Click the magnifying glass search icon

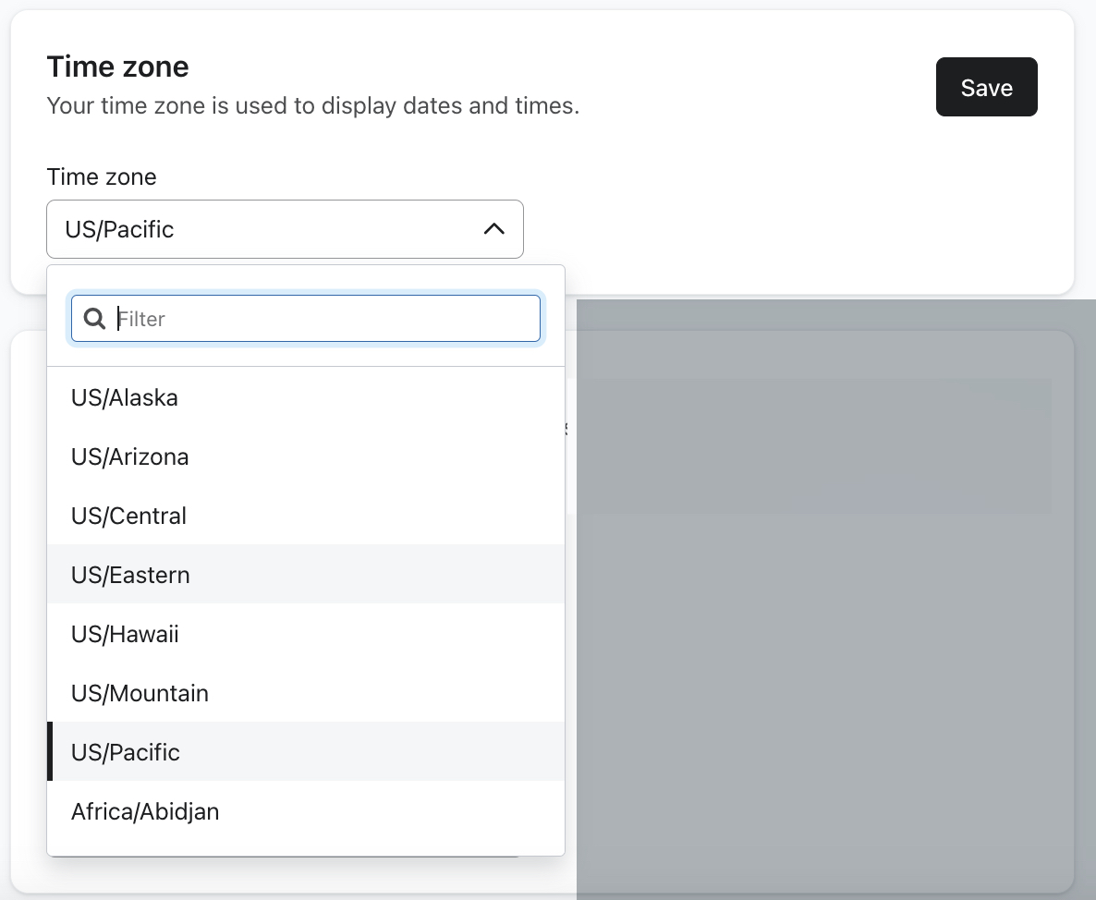point(93,318)
